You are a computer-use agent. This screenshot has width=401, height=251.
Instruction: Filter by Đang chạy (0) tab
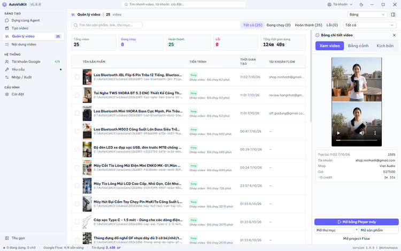pyautogui.click(x=279, y=25)
